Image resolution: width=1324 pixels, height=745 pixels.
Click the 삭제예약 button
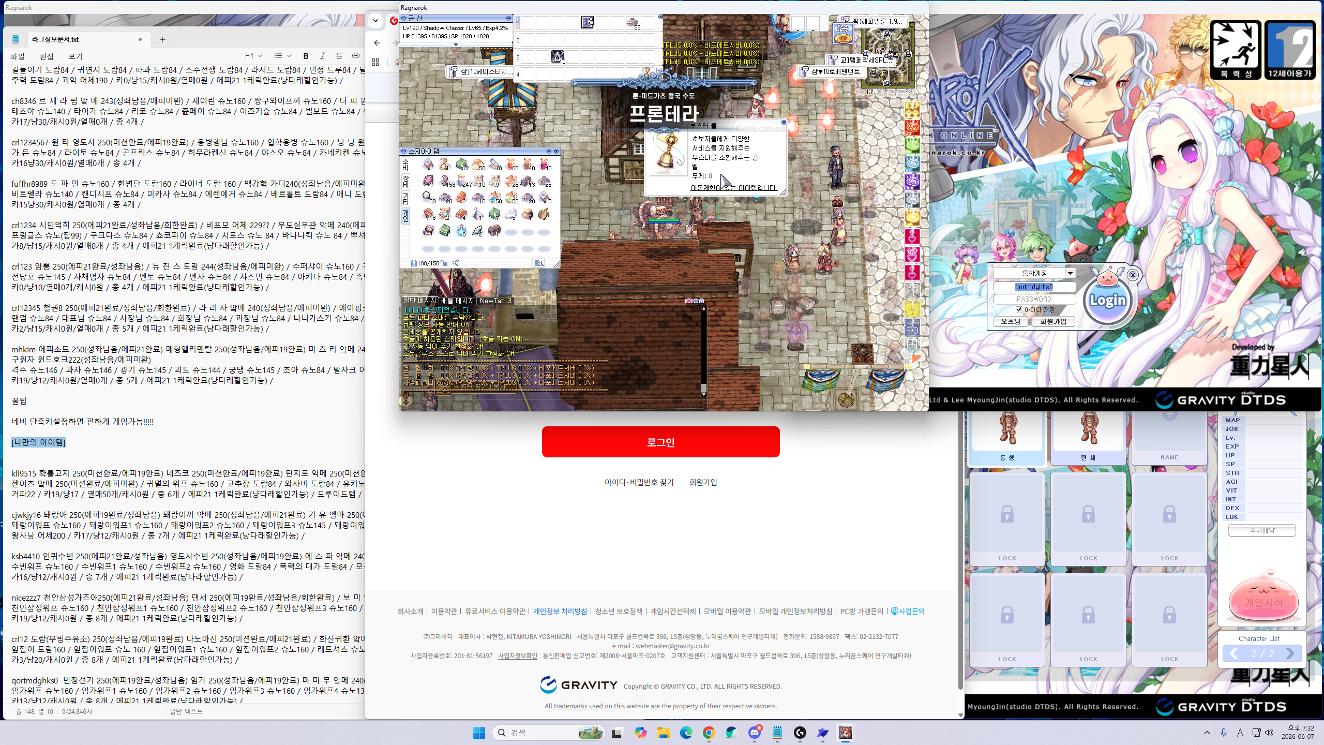[x=1262, y=530]
